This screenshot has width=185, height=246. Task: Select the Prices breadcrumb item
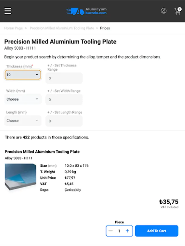pos(105,28)
